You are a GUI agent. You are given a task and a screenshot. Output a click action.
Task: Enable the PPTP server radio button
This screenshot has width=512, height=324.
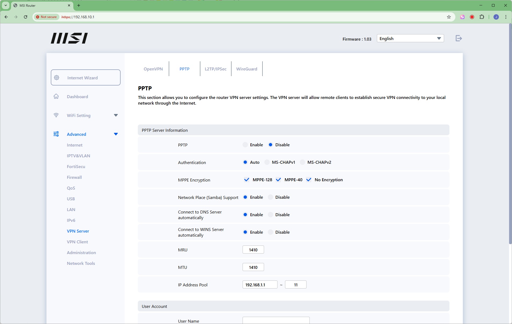point(245,145)
